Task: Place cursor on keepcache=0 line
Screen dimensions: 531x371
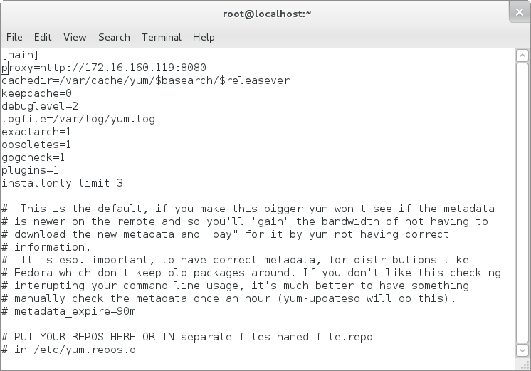Action: (36, 93)
